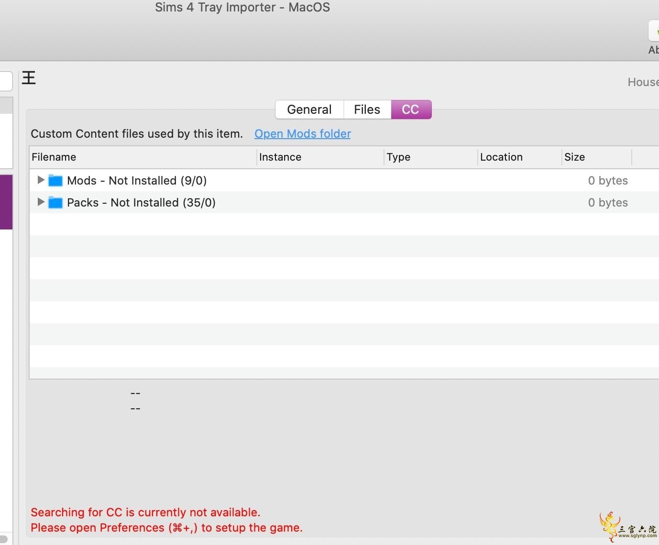Viewport: 659px width, 545px height.
Task: Click the purple selected item in left list
Action: tap(6, 202)
